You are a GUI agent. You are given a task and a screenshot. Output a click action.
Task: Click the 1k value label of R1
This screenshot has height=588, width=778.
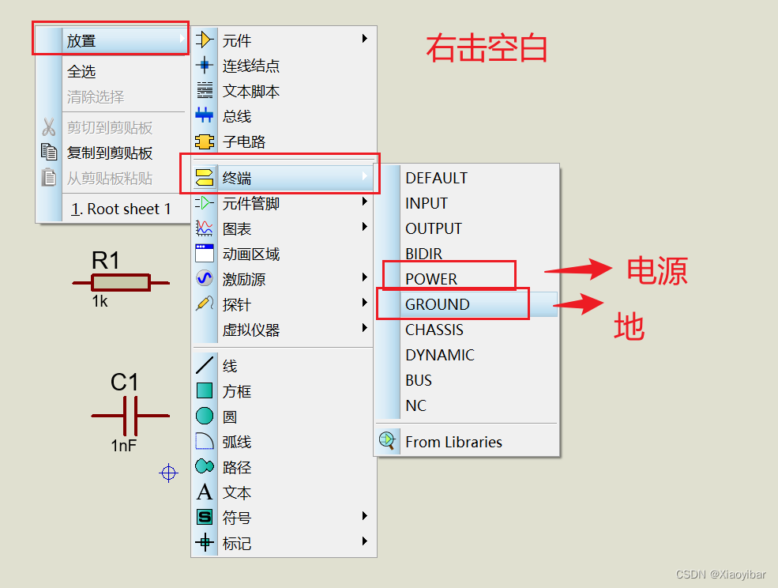(x=100, y=301)
